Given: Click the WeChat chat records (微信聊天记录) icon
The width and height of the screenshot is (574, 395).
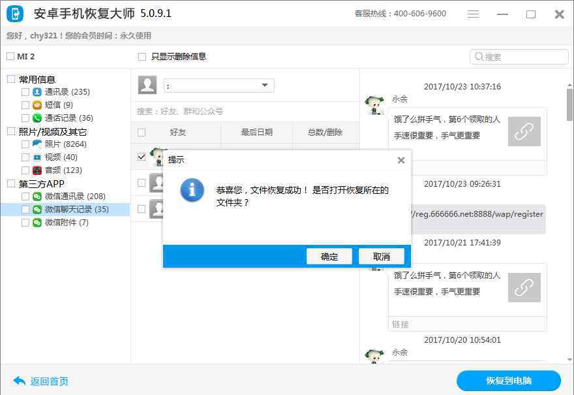Looking at the screenshot, I should [x=37, y=210].
